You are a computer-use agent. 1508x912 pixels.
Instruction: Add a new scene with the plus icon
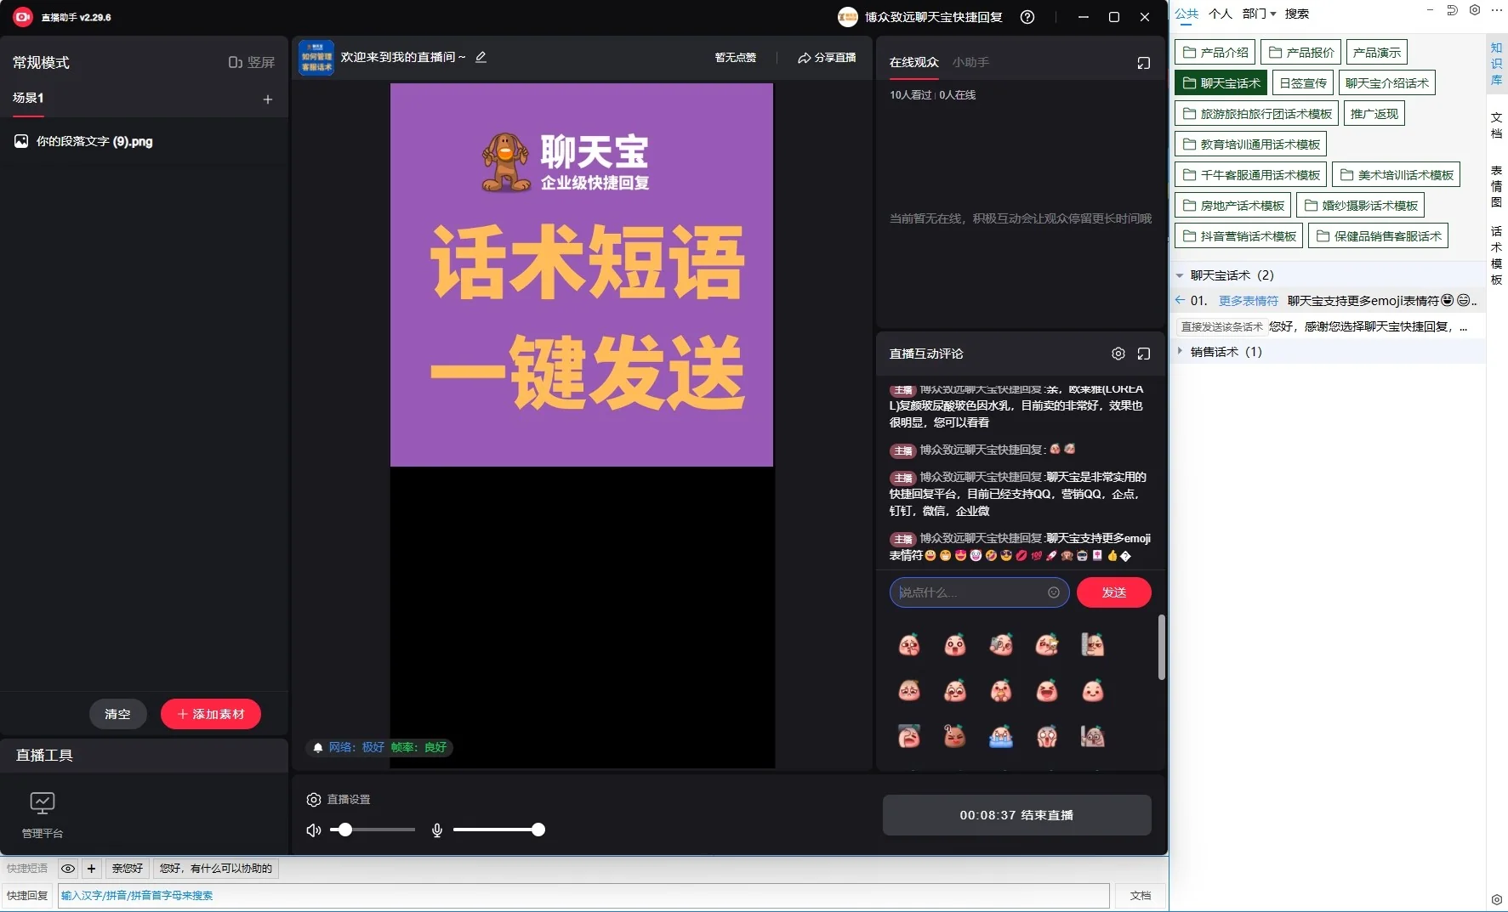268,99
